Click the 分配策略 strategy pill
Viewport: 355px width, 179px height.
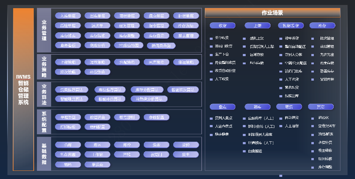pyautogui.click(x=127, y=62)
